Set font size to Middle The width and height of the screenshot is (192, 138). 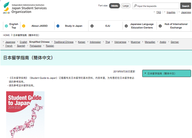[115, 6]
